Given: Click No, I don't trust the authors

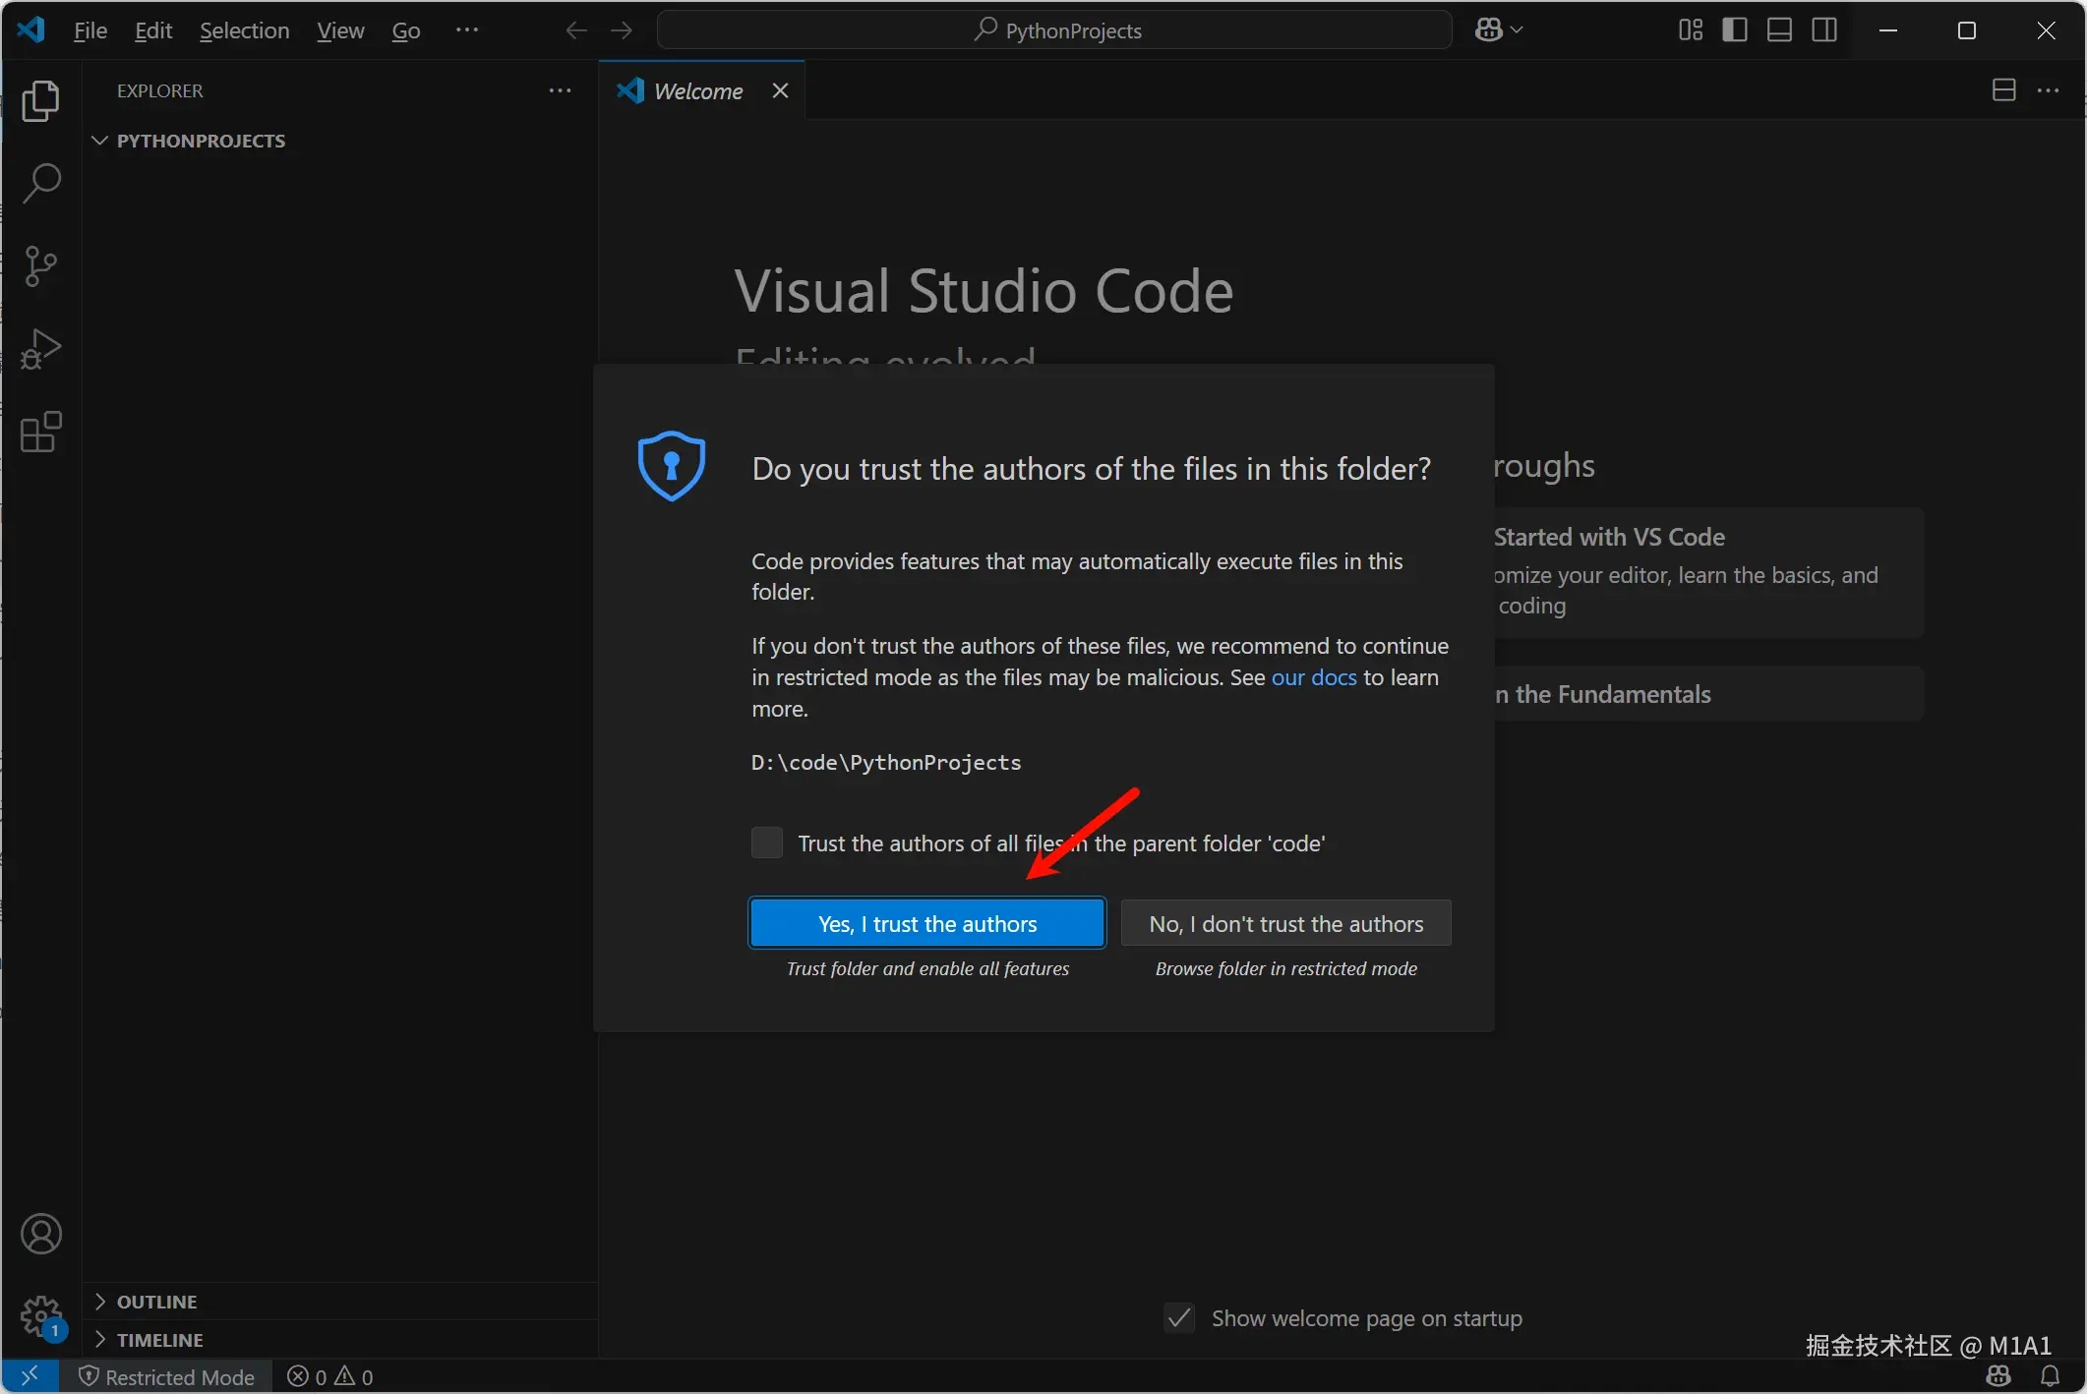Looking at the screenshot, I should point(1286,923).
